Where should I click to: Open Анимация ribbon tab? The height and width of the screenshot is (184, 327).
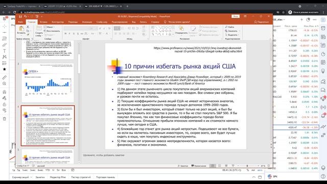point(87,22)
